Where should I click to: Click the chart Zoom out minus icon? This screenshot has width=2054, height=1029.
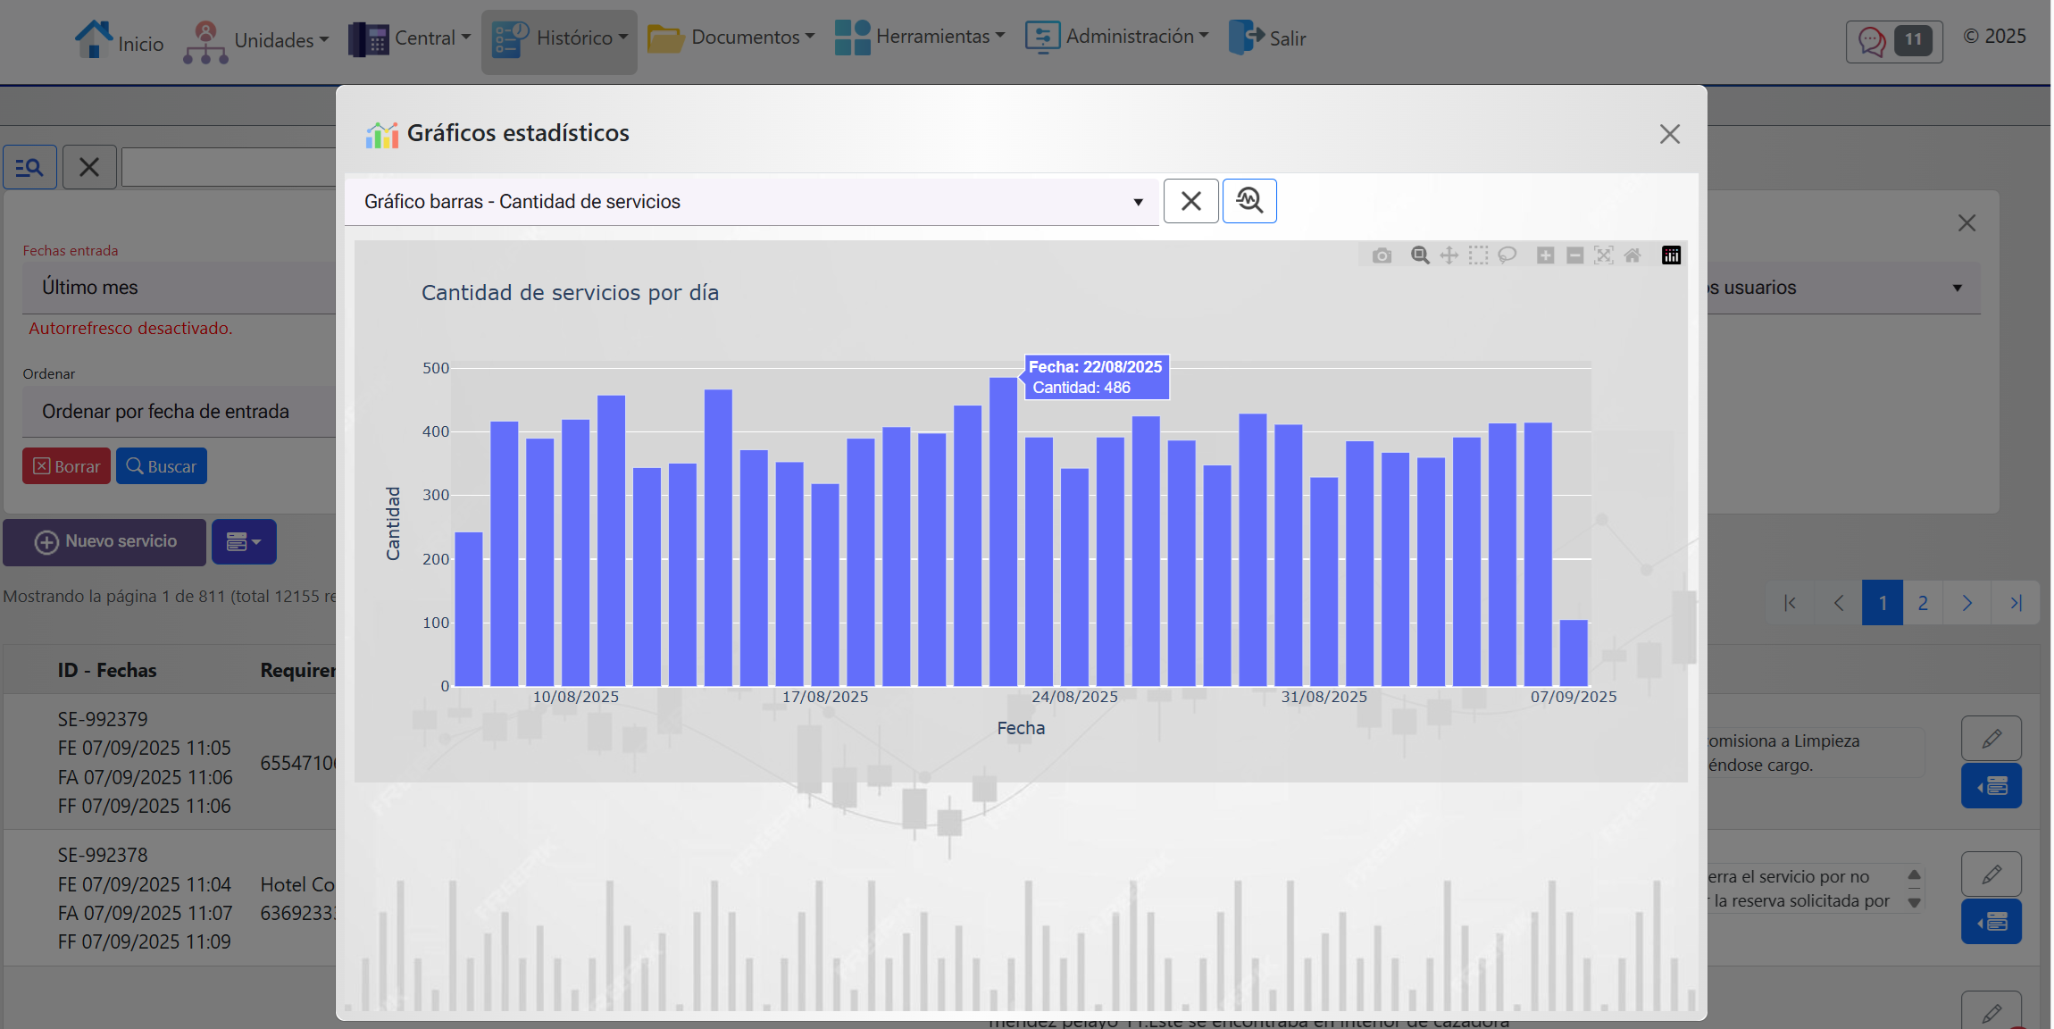1574,255
